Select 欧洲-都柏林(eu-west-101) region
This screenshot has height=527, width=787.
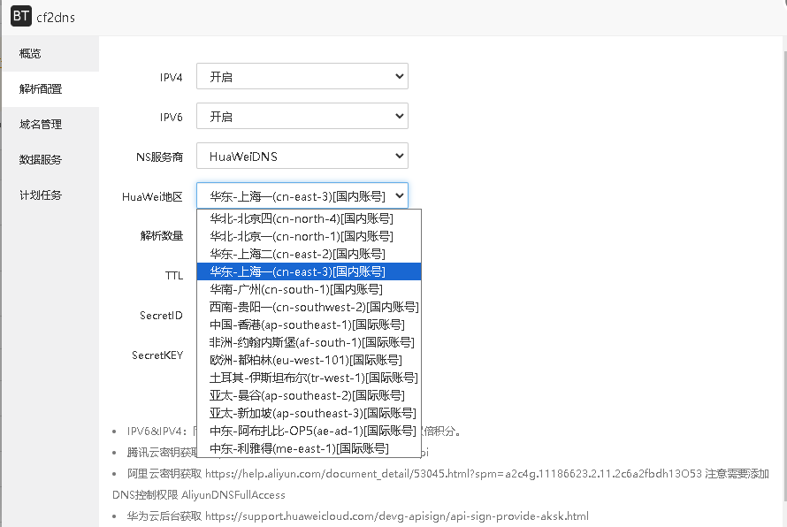coord(305,360)
